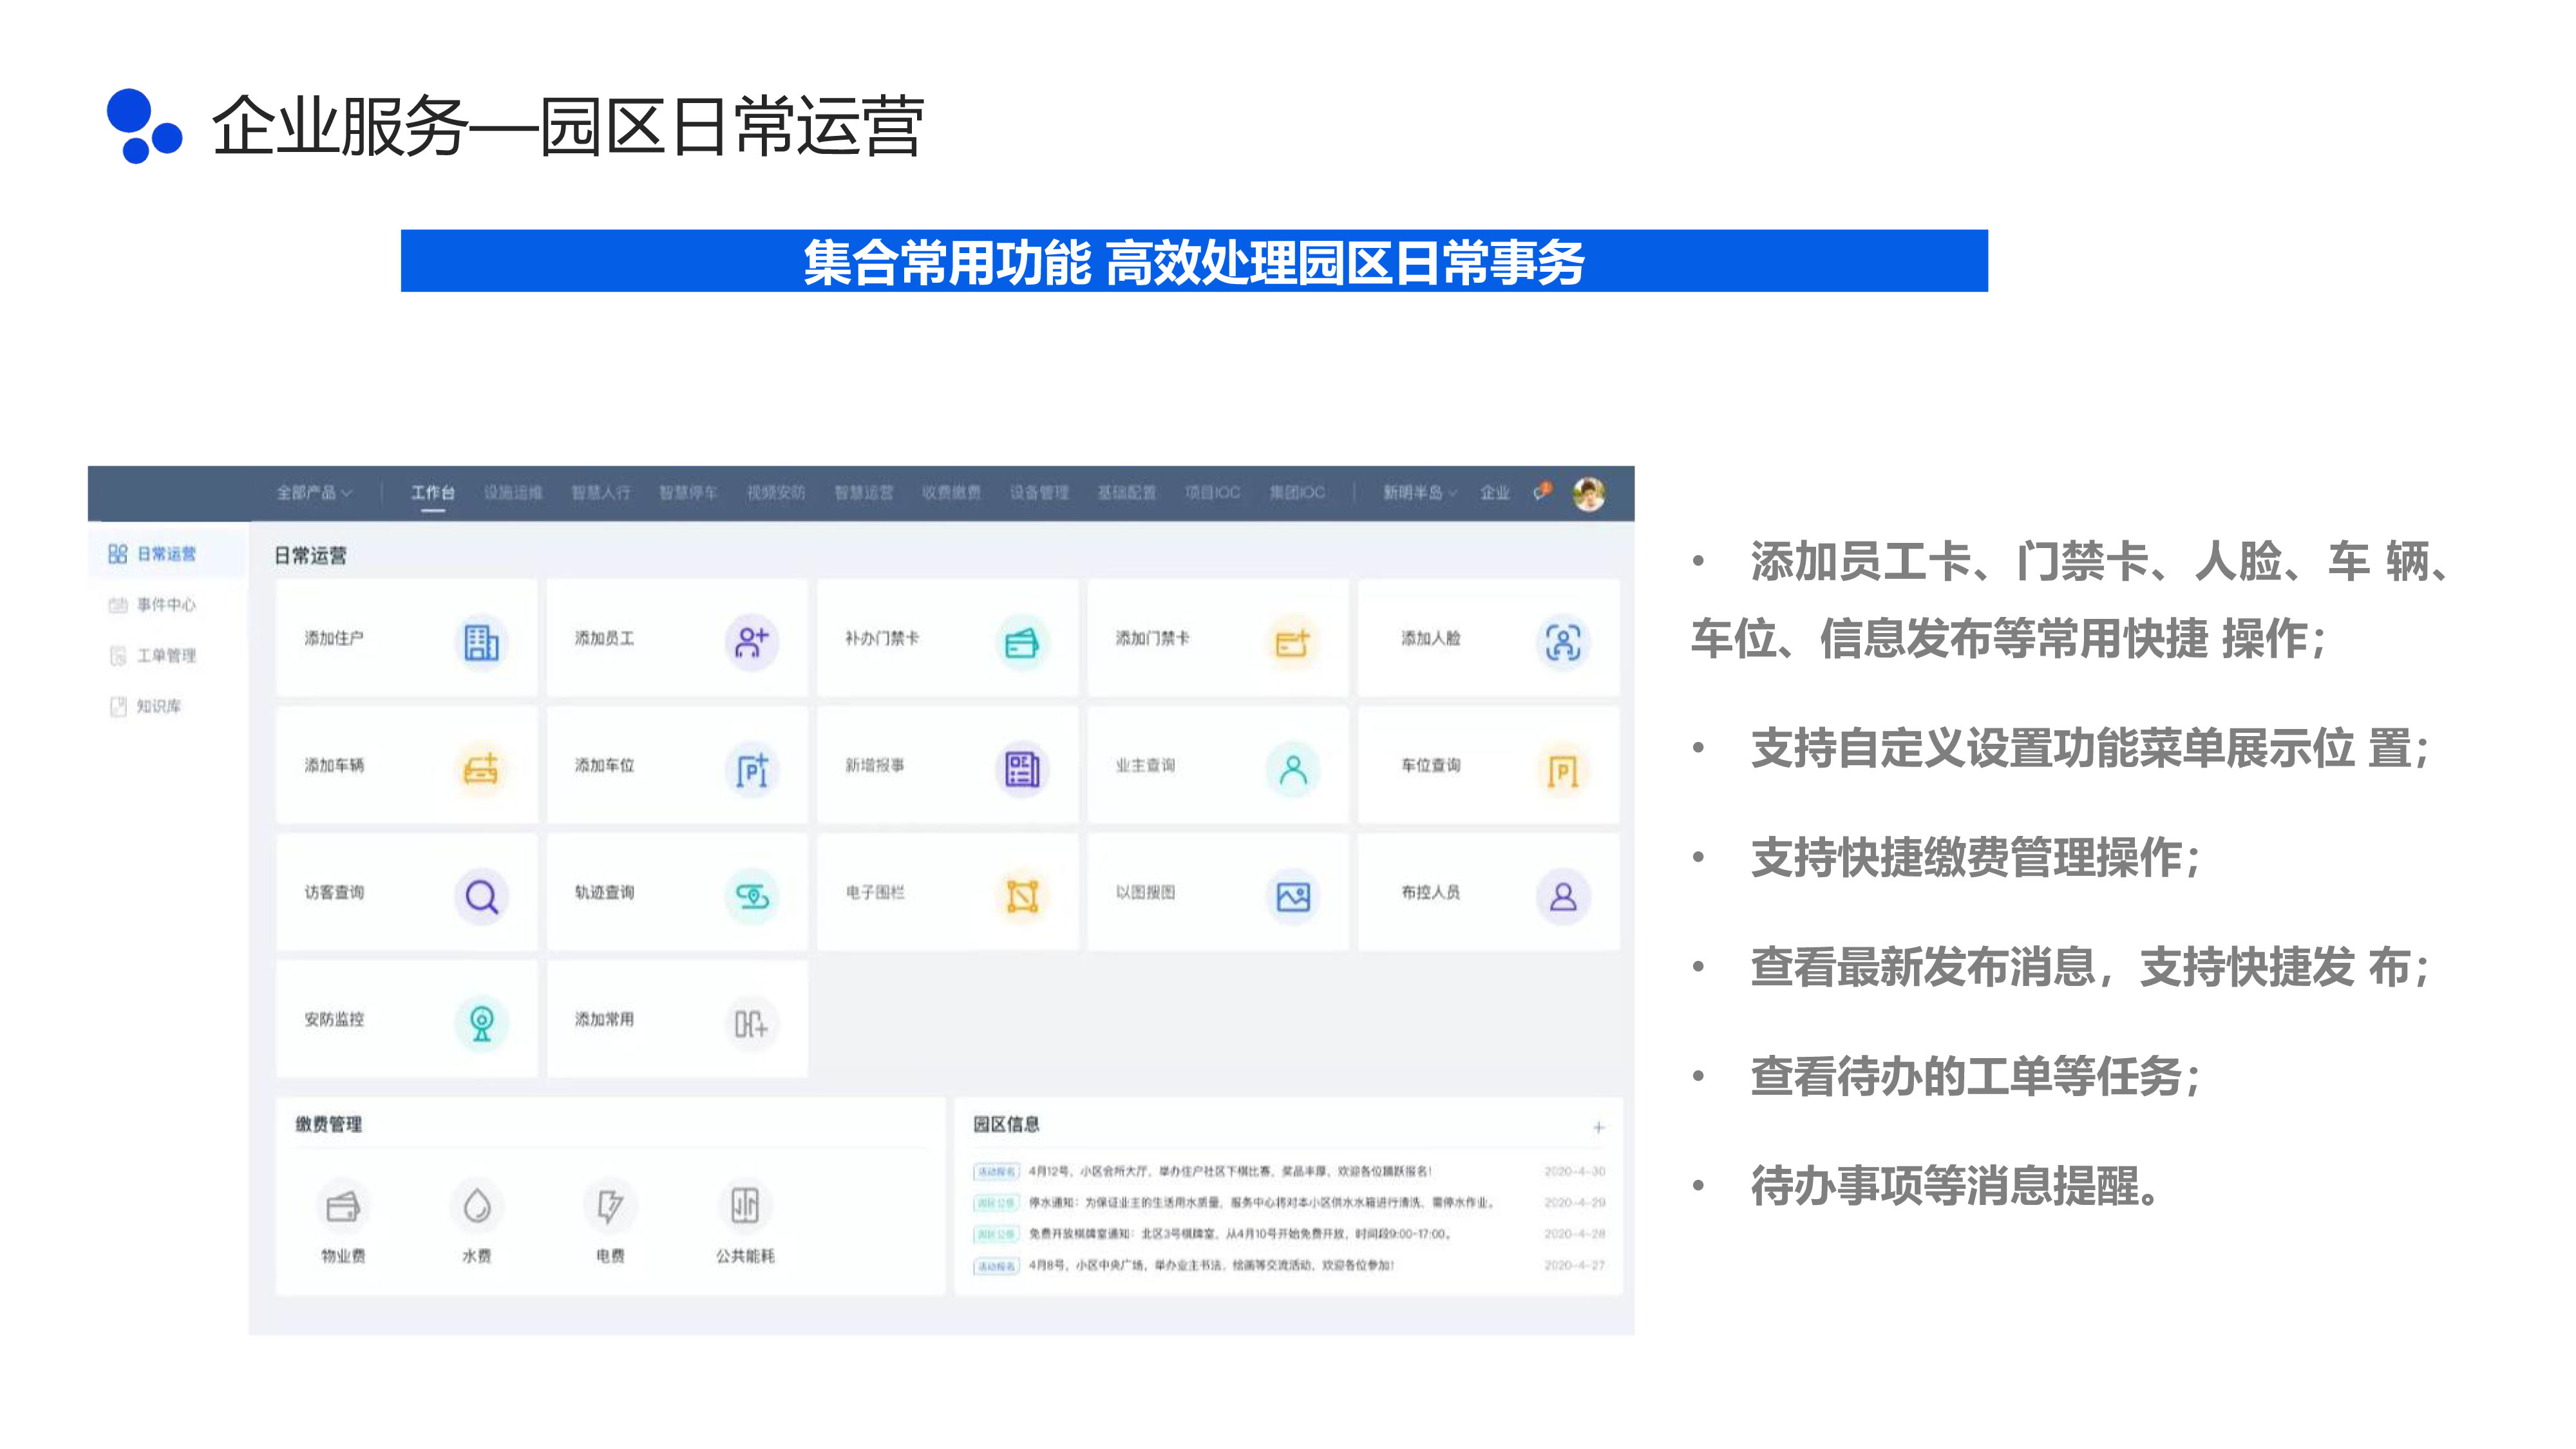The width and height of the screenshot is (2576, 1449).
Task: Click the 添加常用 add shortcut icon
Action: tap(752, 1023)
